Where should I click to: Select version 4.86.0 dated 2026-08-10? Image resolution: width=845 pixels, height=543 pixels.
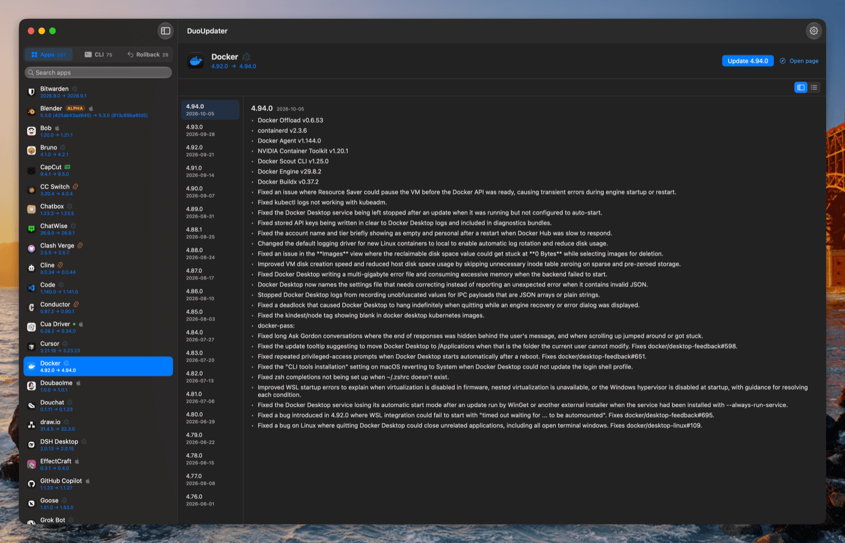(x=210, y=295)
